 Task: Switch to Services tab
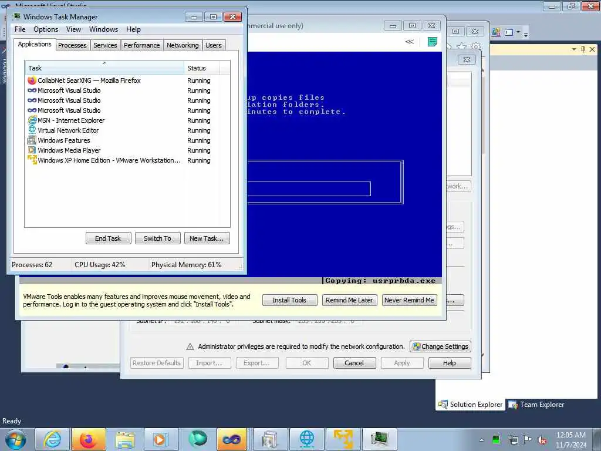[105, 45]
